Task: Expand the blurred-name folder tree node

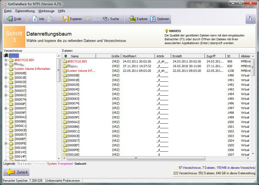Action: tap(6, 64)
